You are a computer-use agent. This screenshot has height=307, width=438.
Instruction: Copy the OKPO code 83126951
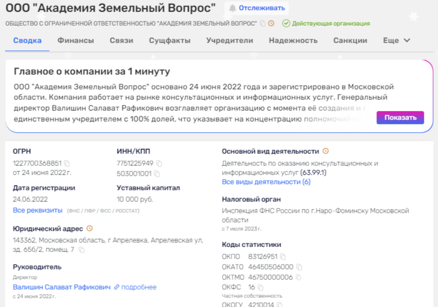[x=283, y=257]
